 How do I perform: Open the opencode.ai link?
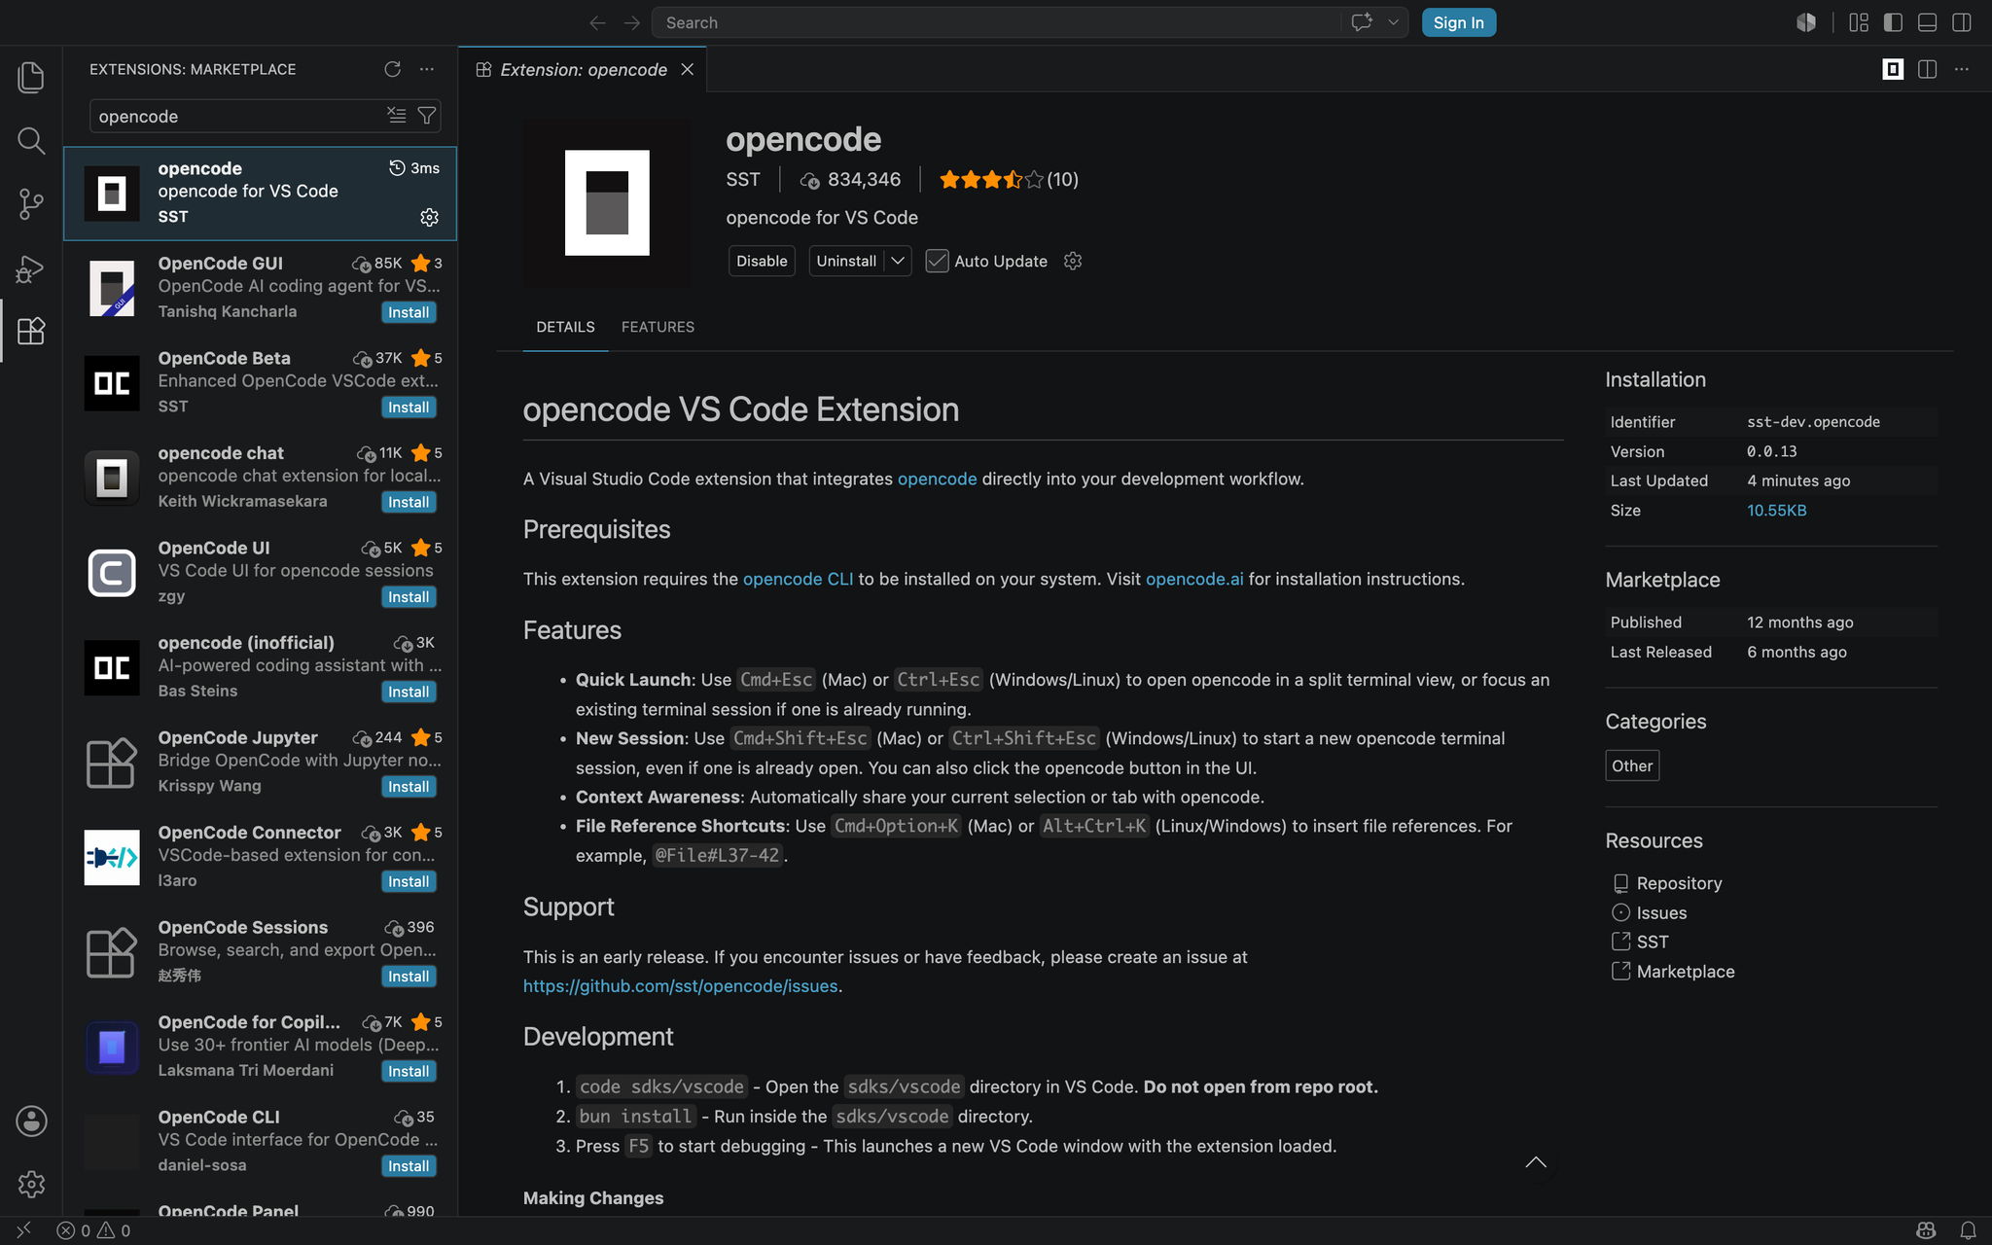[1194, 579]
